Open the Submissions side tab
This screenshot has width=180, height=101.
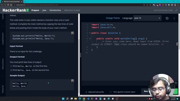pos(3,17)
